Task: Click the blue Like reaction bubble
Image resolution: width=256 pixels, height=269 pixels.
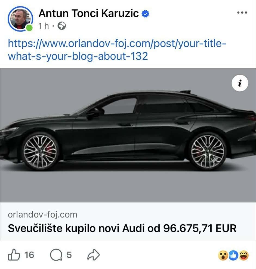Action: tap(233, 255)
